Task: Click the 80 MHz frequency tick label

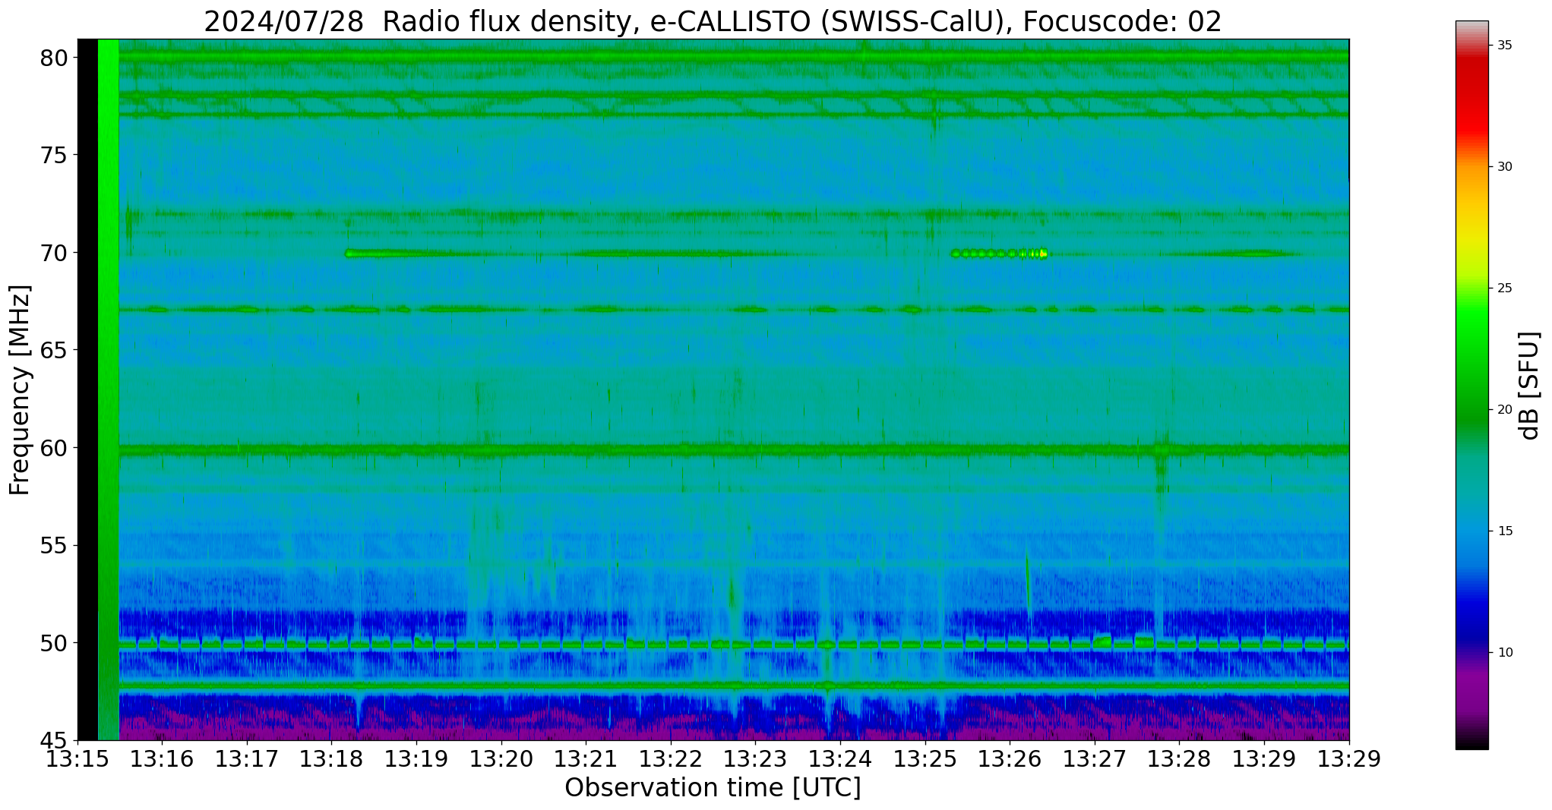Action: coord(53,58)
